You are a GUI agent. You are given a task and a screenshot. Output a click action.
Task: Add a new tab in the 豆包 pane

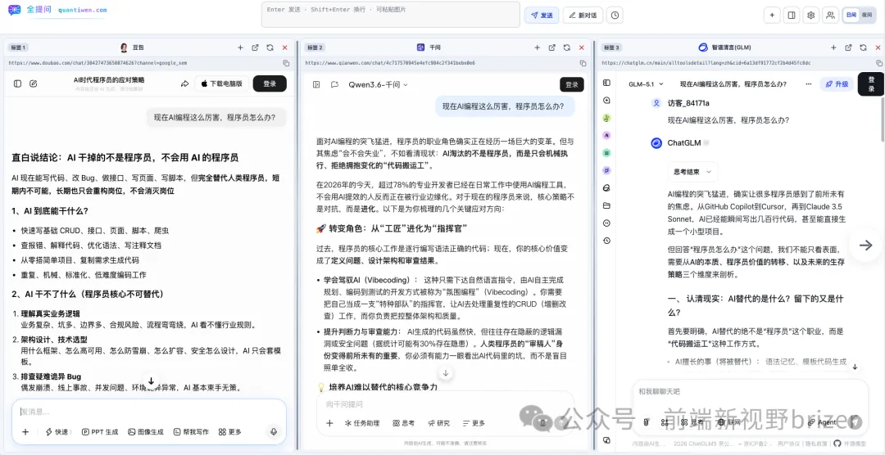[240, 48]
